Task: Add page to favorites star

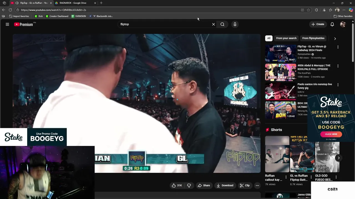Action: click(x=308, y=10)
